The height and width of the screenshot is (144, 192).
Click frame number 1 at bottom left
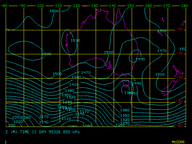click(5, 142)
